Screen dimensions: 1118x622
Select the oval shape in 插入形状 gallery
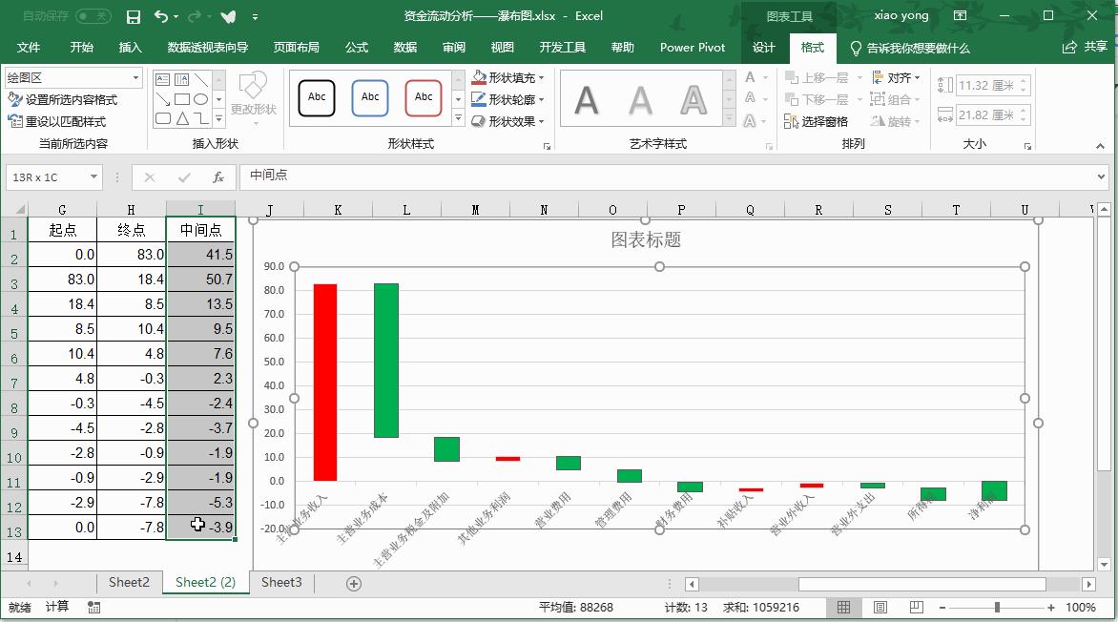200,99
